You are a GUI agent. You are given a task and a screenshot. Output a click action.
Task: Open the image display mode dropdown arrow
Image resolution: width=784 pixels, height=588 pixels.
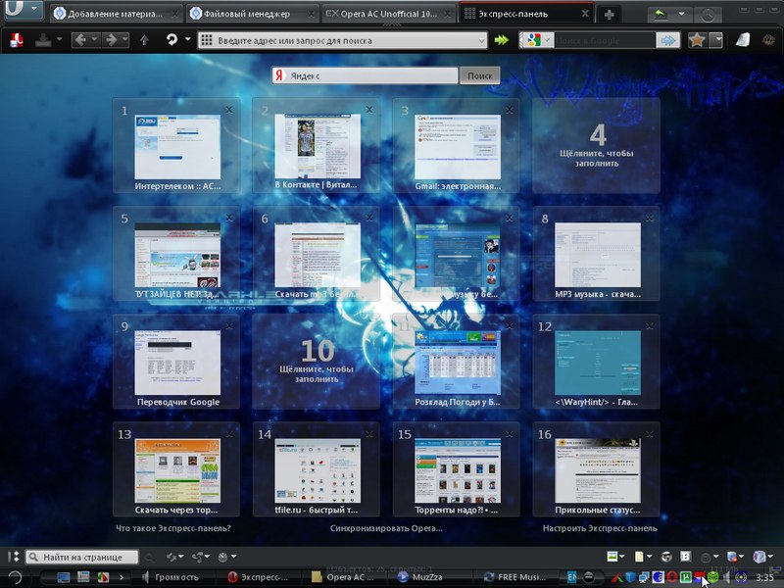pos(622,556)
